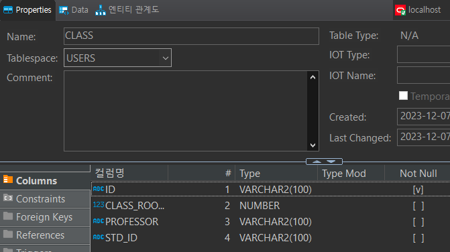This screenshot has height=252, width=450.
Task: Click the Last Changed date field
Action: point(424,137)
